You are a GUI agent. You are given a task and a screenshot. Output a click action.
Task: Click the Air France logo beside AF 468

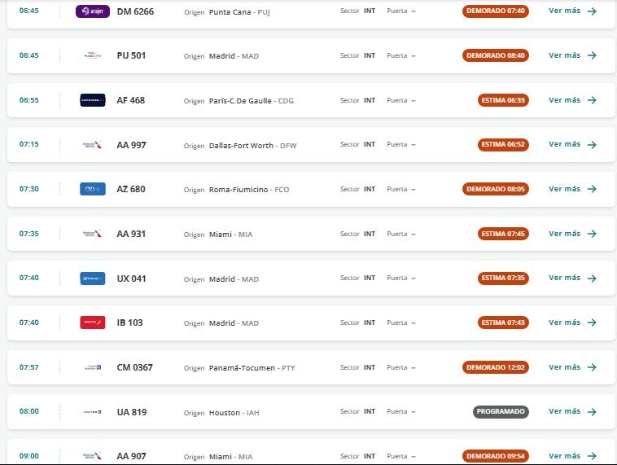coord(93,100)
